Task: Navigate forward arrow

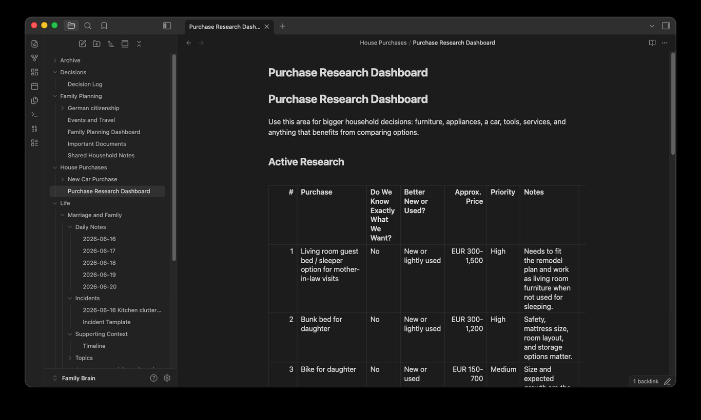Action: tap(201, 43)
